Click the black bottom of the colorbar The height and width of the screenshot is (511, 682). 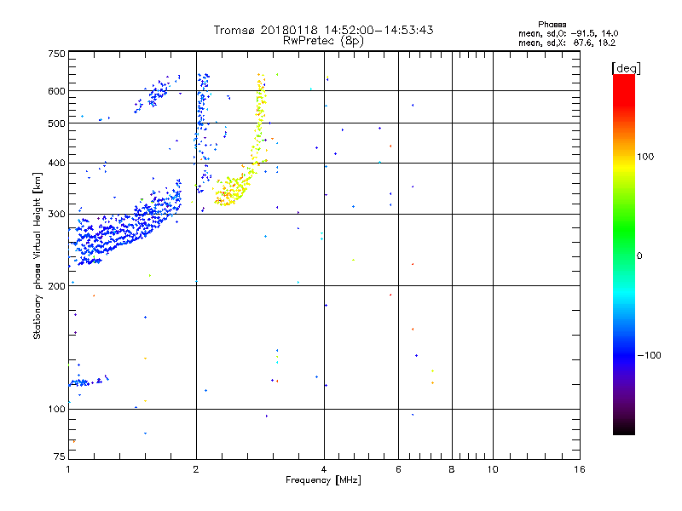tap(624, 428)
